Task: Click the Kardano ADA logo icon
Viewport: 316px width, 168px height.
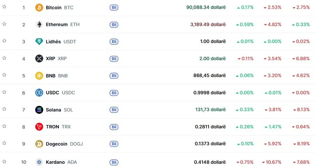Action: [39, 162]
